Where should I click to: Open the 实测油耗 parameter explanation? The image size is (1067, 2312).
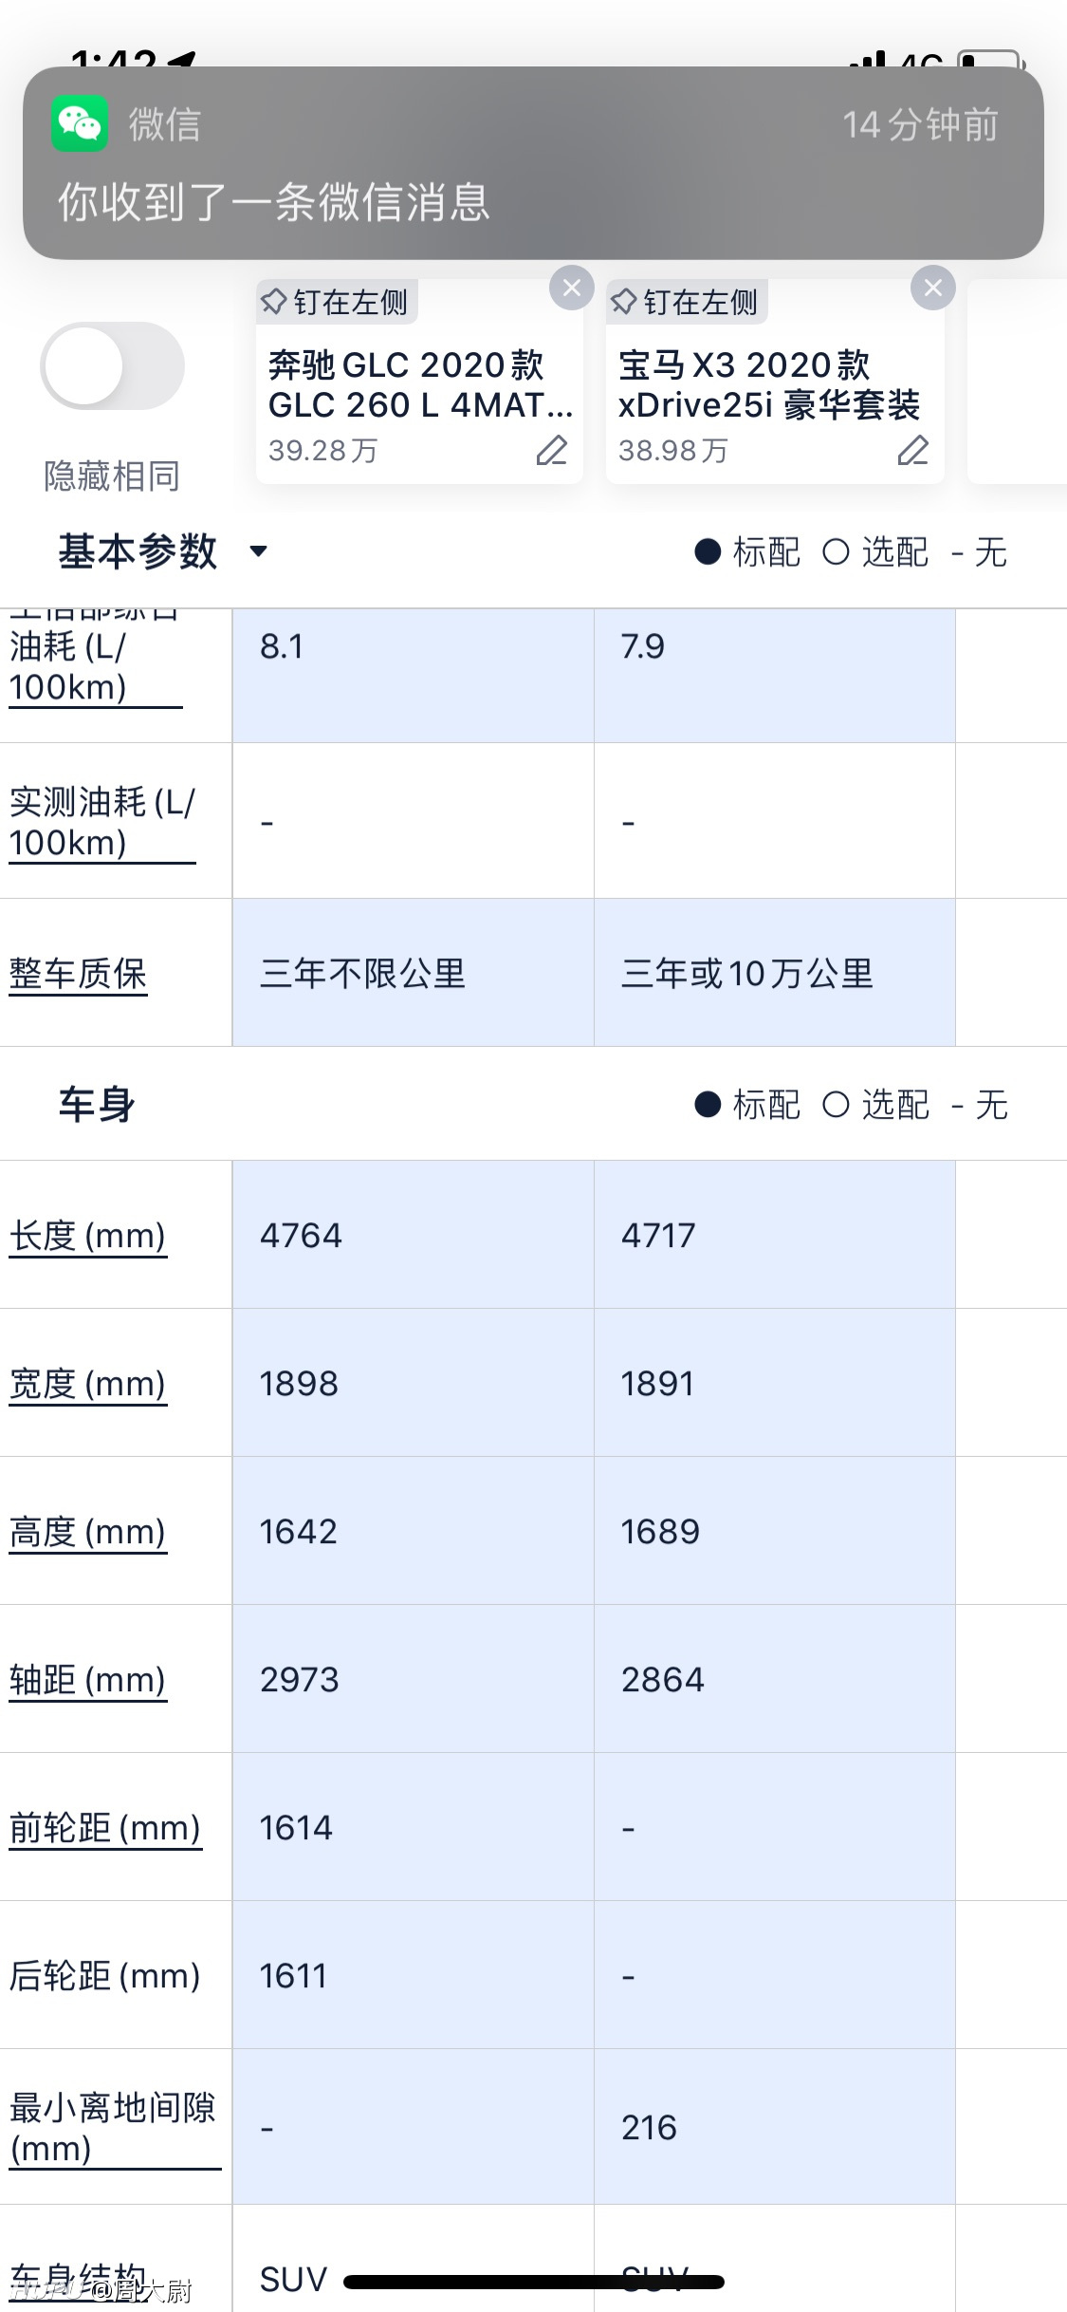tap(102, 822)
